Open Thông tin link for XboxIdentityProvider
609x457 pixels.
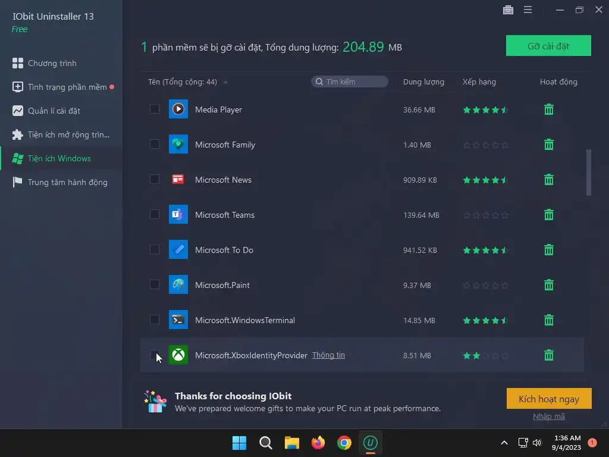coord(328,355)
